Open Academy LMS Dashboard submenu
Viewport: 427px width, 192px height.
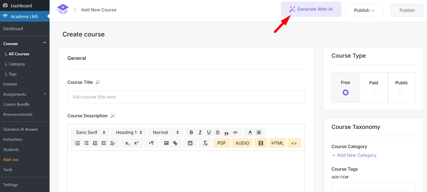(x=13, y=29)
